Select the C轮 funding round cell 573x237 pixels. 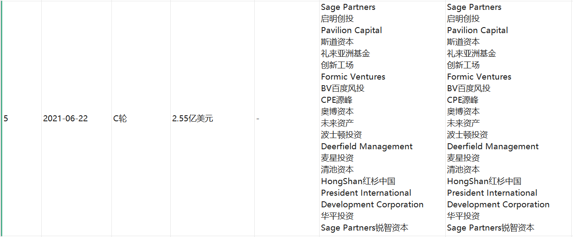point(120,119)
